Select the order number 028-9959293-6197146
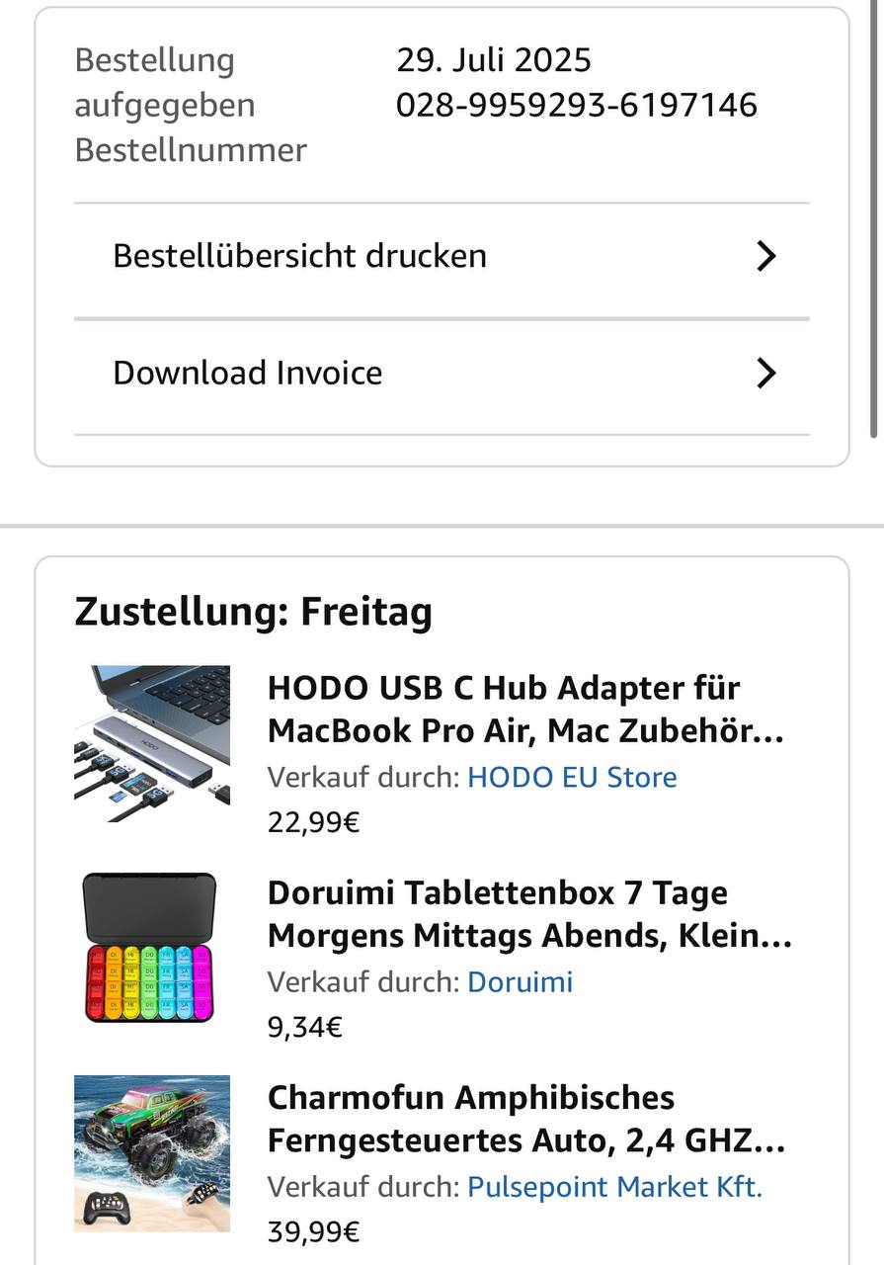The height and width of the screenshot is (1265, 884). pyautogui.click(x=577, y=105)
